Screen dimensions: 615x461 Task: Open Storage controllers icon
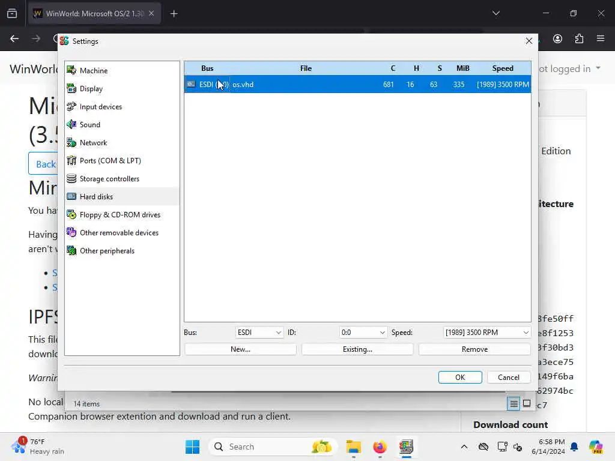pos(71,179)
